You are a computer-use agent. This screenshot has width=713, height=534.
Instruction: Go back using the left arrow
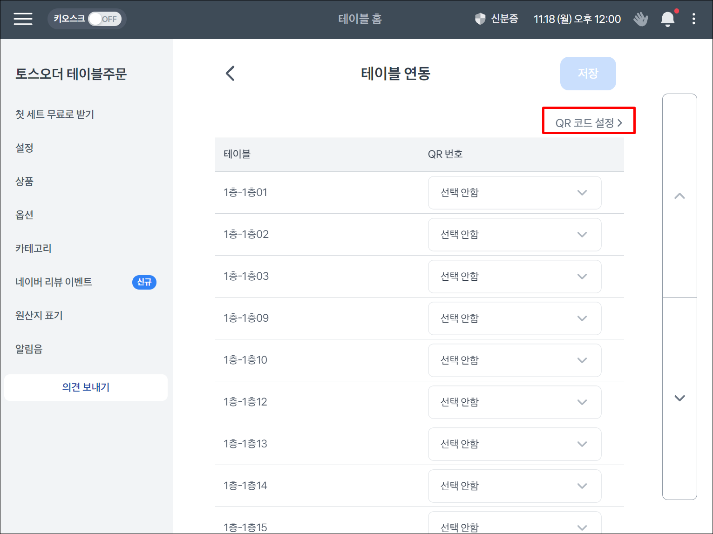point(230,73)
